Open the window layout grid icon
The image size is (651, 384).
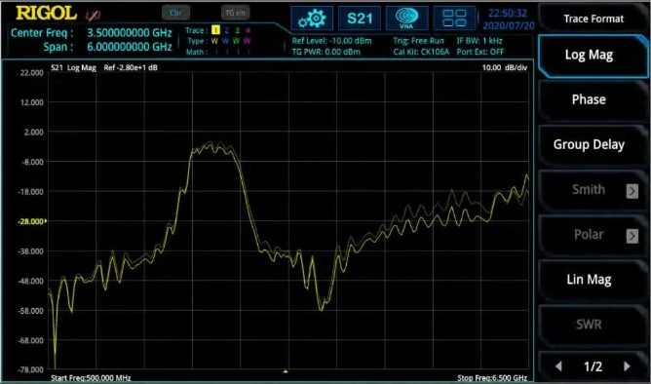click(x=454, y=19)
